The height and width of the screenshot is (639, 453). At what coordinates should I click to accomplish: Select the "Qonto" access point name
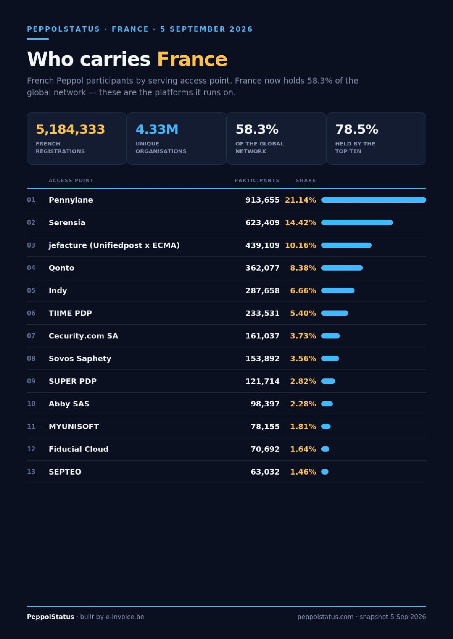[x=62, y=268]
